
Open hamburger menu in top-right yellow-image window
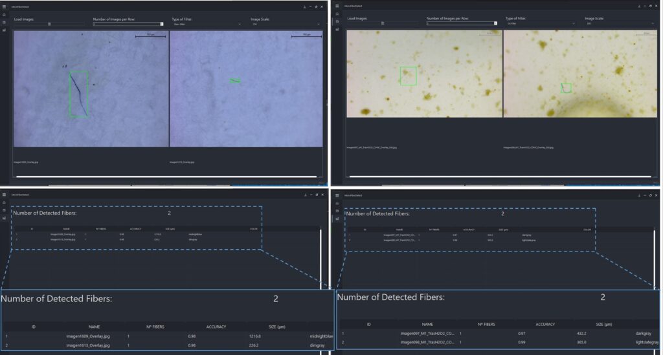[x=337, y=6]
